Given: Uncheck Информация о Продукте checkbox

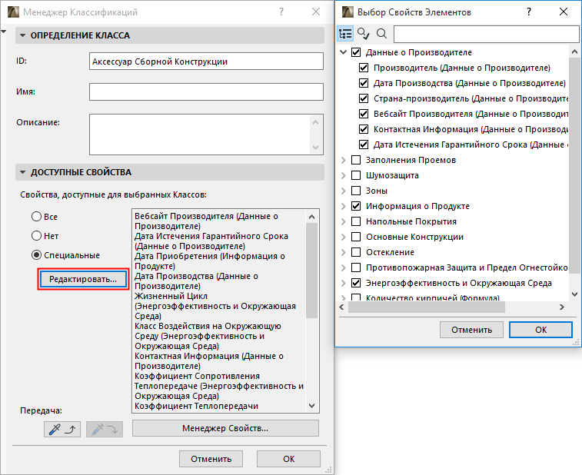Looking at the screenshot, I should tap(356, 206).
